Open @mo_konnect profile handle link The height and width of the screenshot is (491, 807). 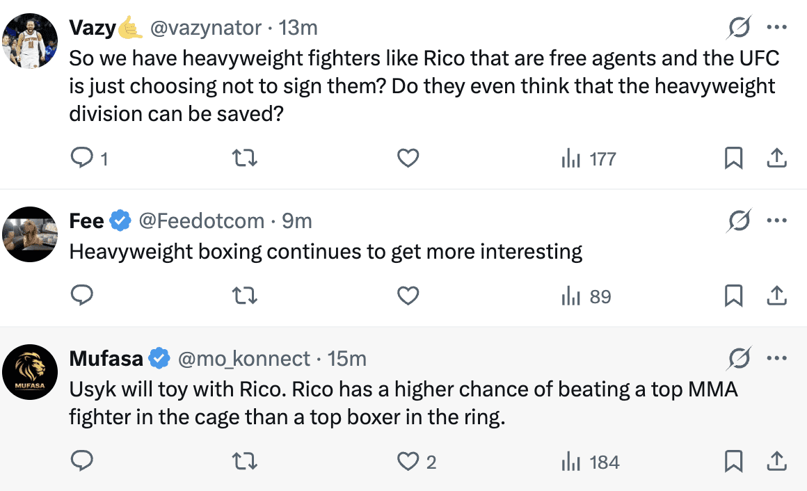(244, 359)
